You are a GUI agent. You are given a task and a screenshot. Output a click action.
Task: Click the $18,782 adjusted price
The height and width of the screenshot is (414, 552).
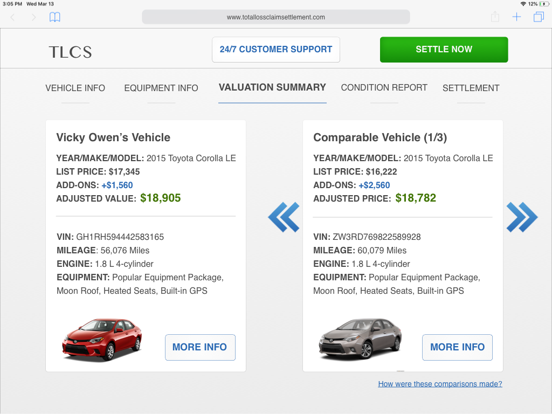click(x=416, y=198)
